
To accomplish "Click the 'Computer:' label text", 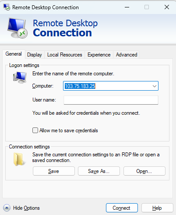I will tap(43, 86).
